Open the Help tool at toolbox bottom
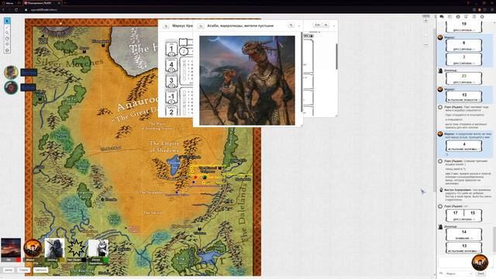This screenshot has width=496, height=279. [7, 50]
